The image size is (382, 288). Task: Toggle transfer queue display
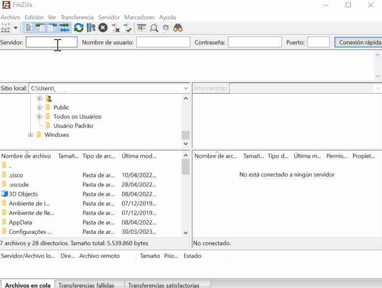pyautogui.click(x=64, y=28)
